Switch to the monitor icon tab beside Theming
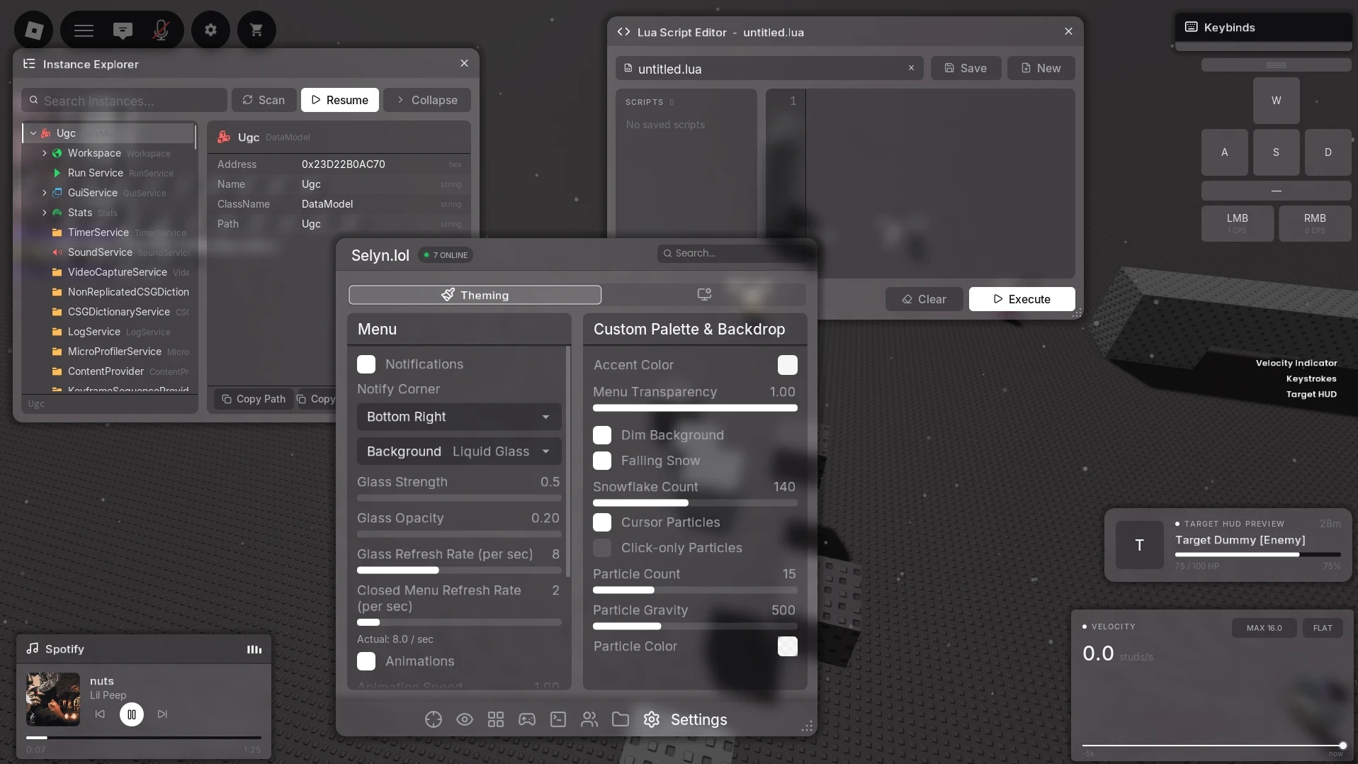The image size is (1358, 764). coord(704,295)
